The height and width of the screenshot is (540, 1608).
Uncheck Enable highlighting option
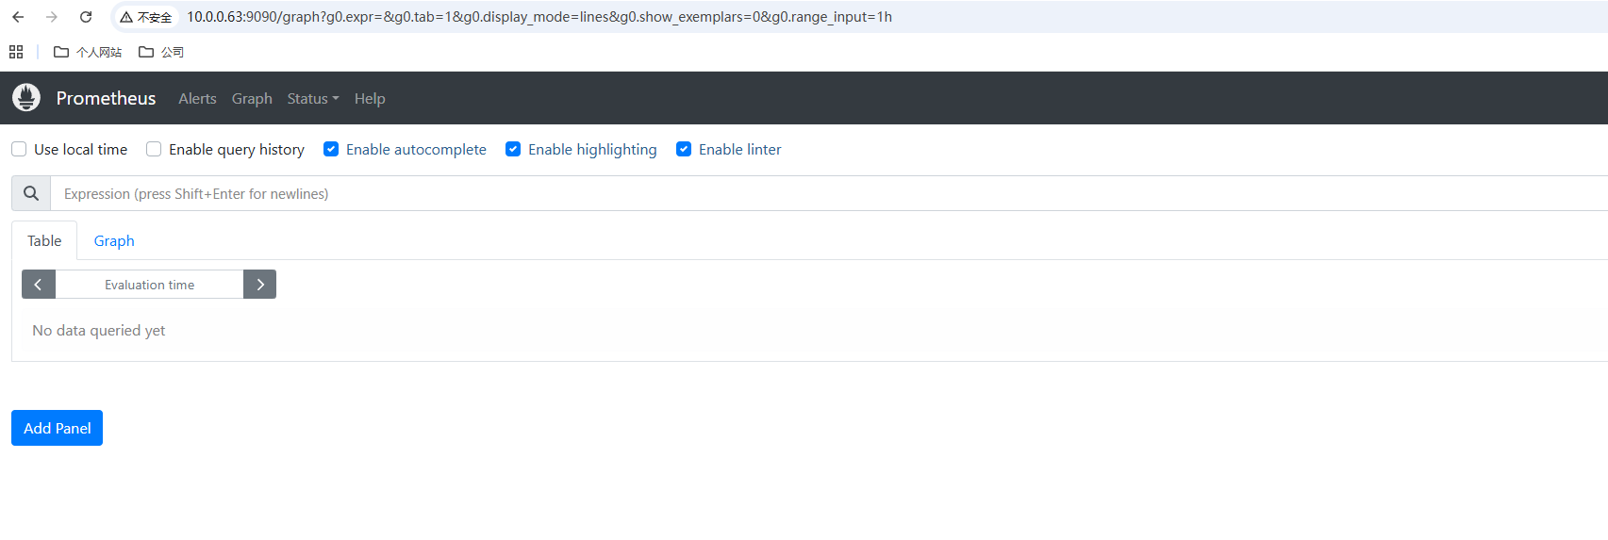(513, 149)
